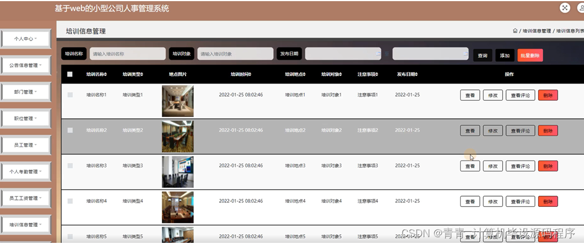Open the location image for 培训名称2
The image size is (584, 244).
(x=177, y=137)
